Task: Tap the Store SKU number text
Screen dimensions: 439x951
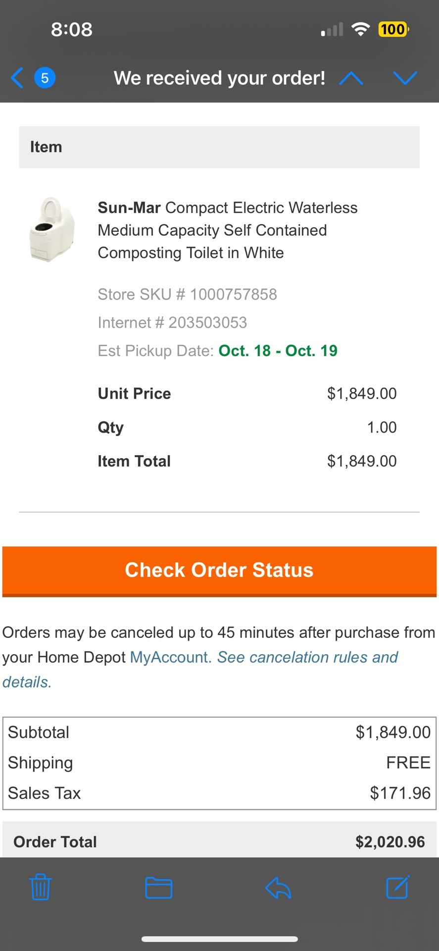Action: click(x=187, y=294)
